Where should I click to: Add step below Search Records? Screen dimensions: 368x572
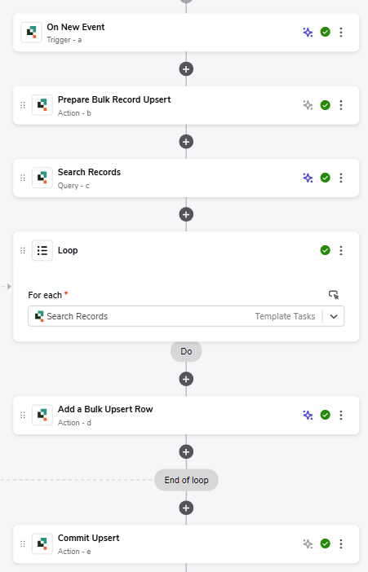[x=186, y=214]
